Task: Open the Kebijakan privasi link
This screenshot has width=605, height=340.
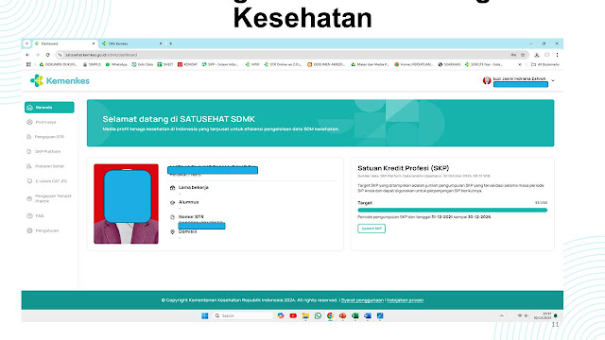Action: [x=406, y=300]
